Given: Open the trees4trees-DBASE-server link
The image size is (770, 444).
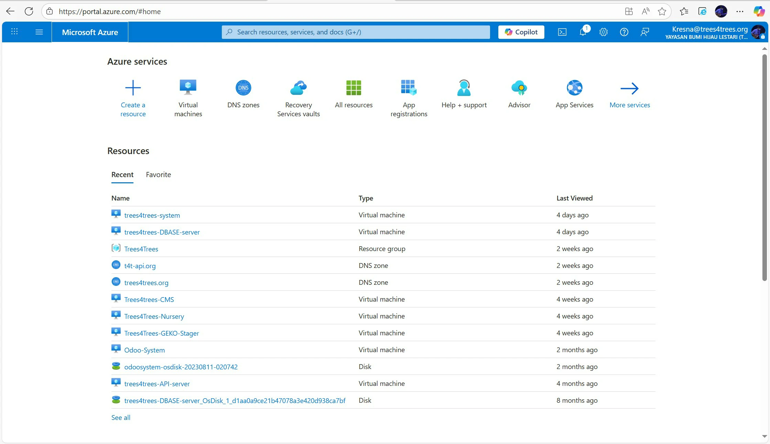Looking at the screenshot, I should point(162,232).
